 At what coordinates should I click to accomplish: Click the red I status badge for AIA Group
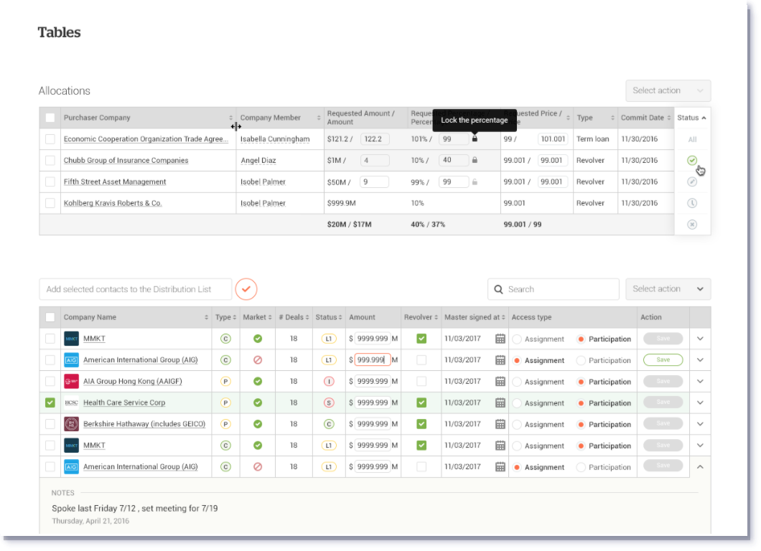[329, 382]
